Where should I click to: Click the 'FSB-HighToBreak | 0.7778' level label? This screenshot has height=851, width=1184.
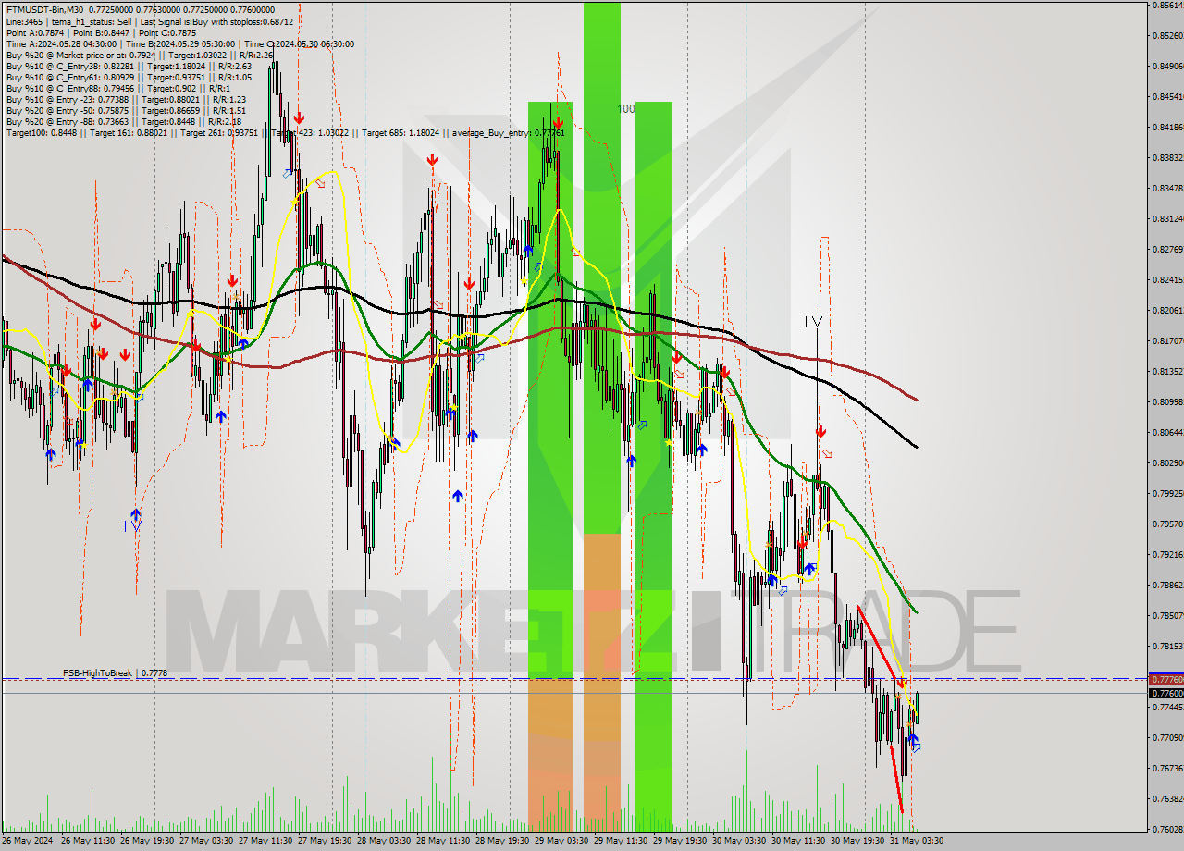point(115,673)
